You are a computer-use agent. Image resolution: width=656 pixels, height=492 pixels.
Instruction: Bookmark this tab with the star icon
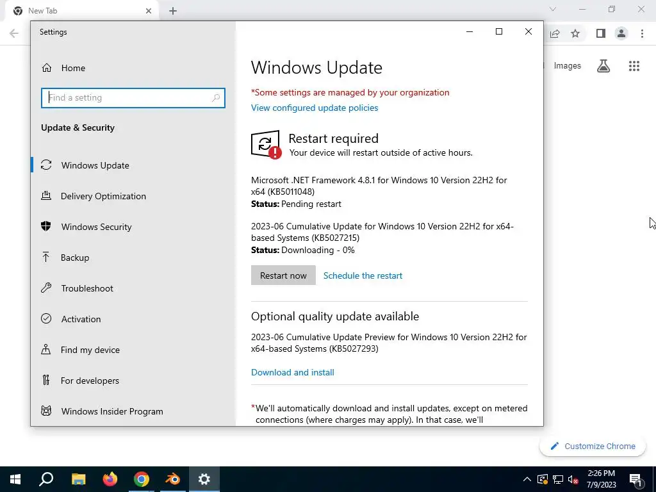(x=575, y=33)
